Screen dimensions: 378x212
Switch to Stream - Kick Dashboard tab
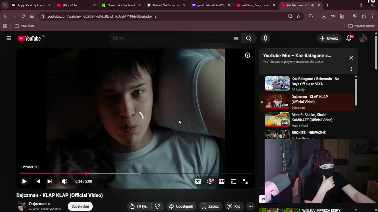tap(121, 5)
